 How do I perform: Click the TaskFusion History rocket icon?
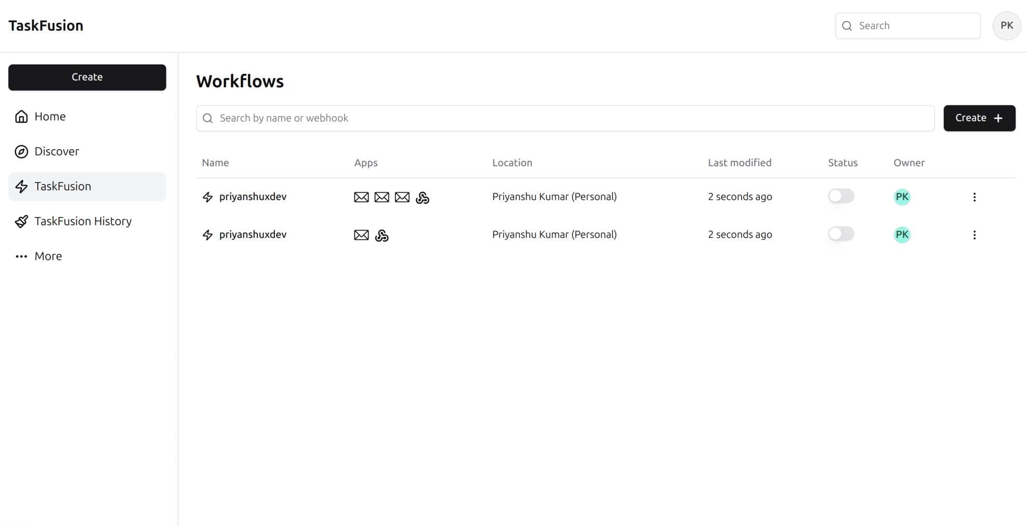[x=21, y=221]
